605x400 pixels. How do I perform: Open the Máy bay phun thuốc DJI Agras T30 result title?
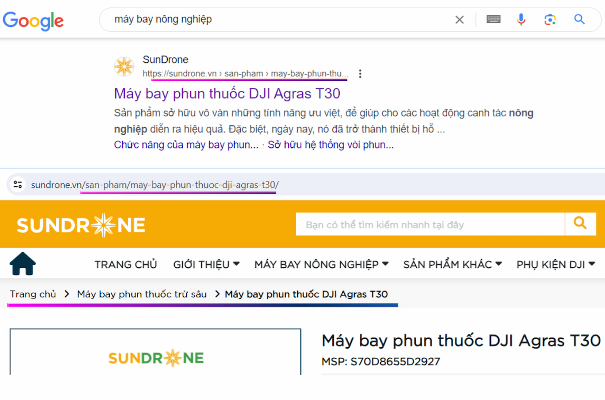(x=227, y=94)
